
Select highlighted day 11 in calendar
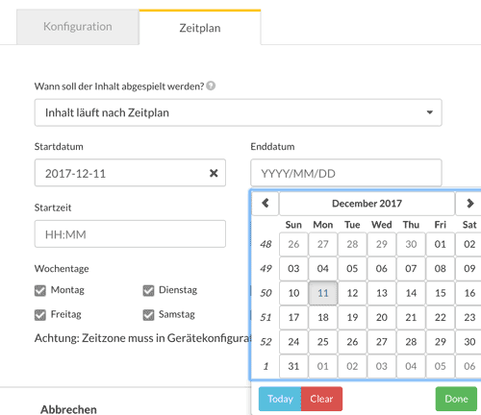[323, 293]
